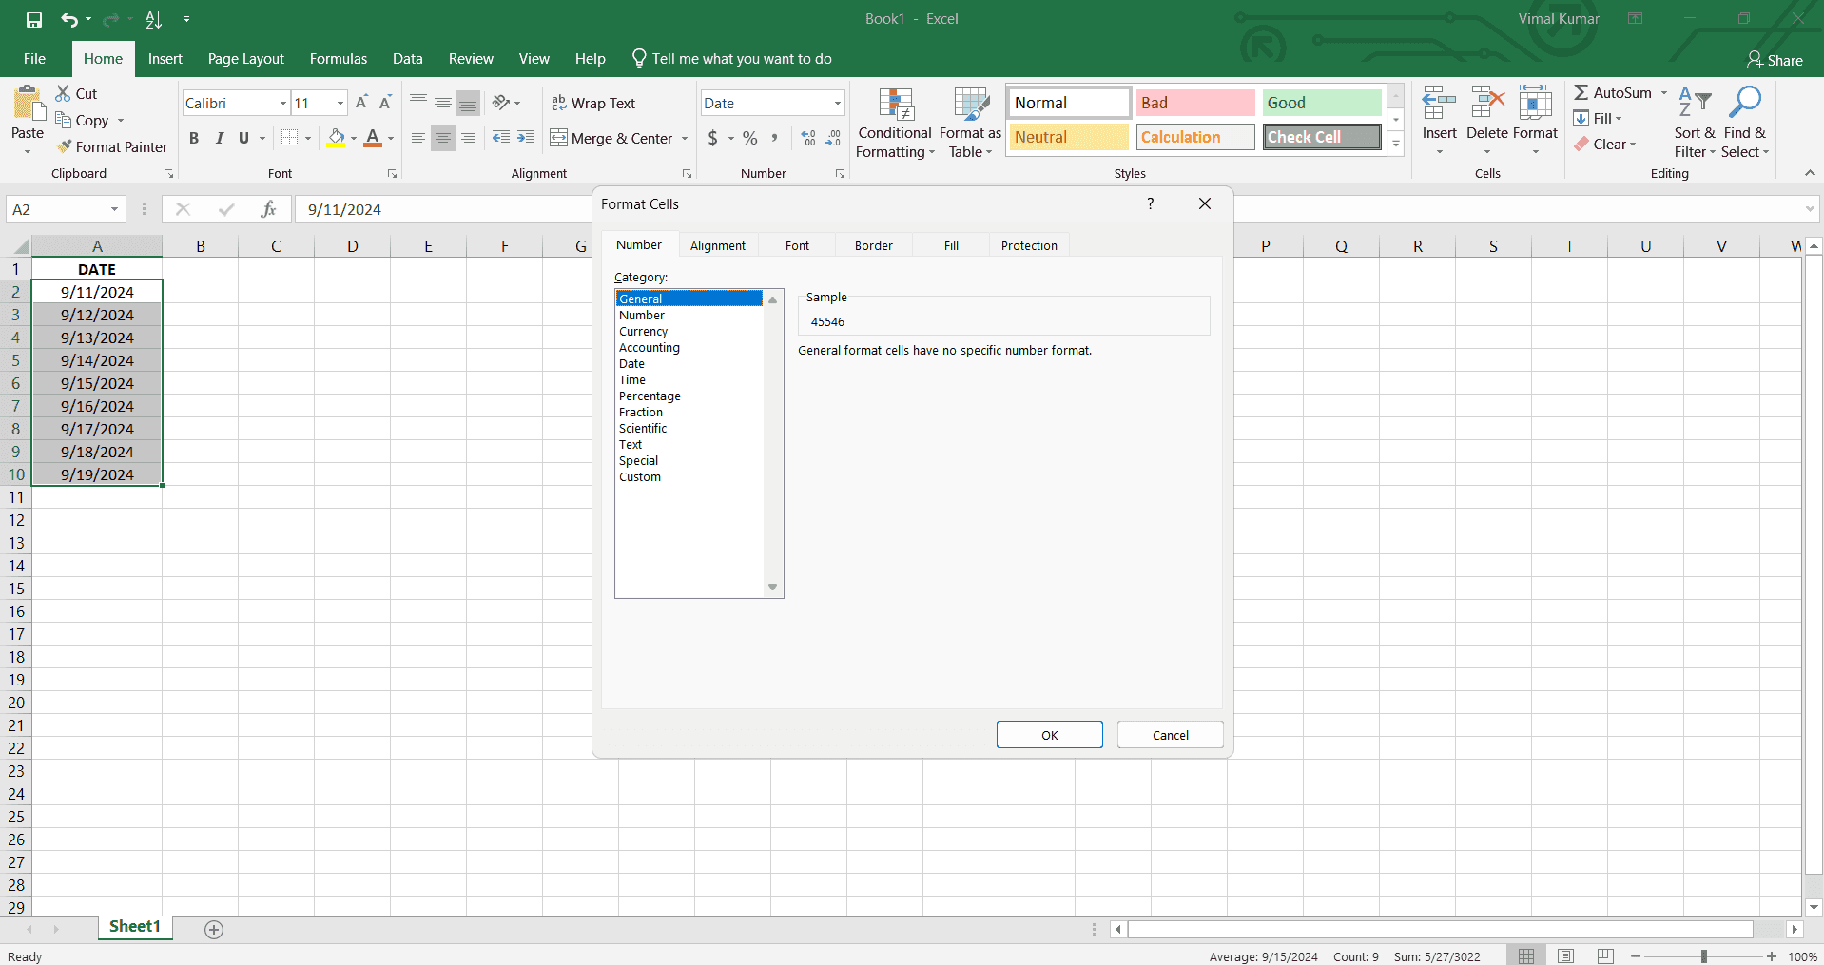Toggle center alignment
The width and height of the screenshot is (1824, 965).
click(442, 138)
